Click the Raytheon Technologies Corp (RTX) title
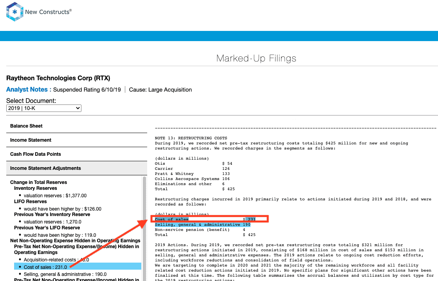438x281 pixels. click(x=58, y=78)
